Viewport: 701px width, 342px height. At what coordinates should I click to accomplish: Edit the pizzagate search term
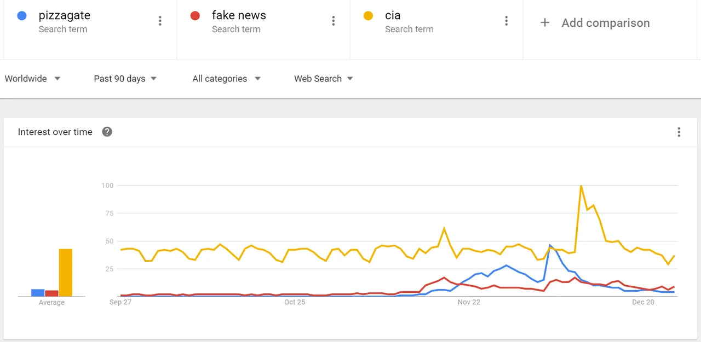pyautogui.click(x=65, y=15)
